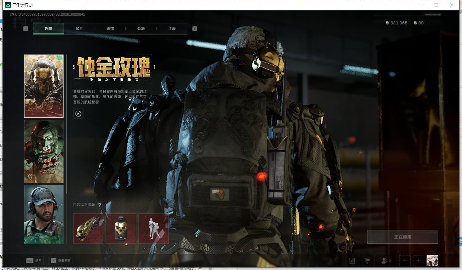Open the 外观 tab
462x270 pixels.
click(x=48, y=29)
